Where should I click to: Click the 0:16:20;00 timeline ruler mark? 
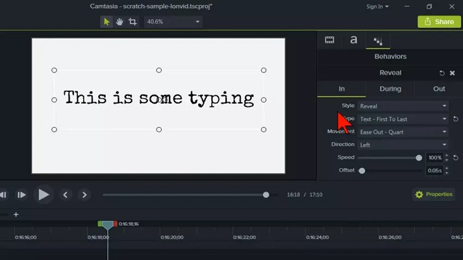pyautogui.click(x=172, y=237)
